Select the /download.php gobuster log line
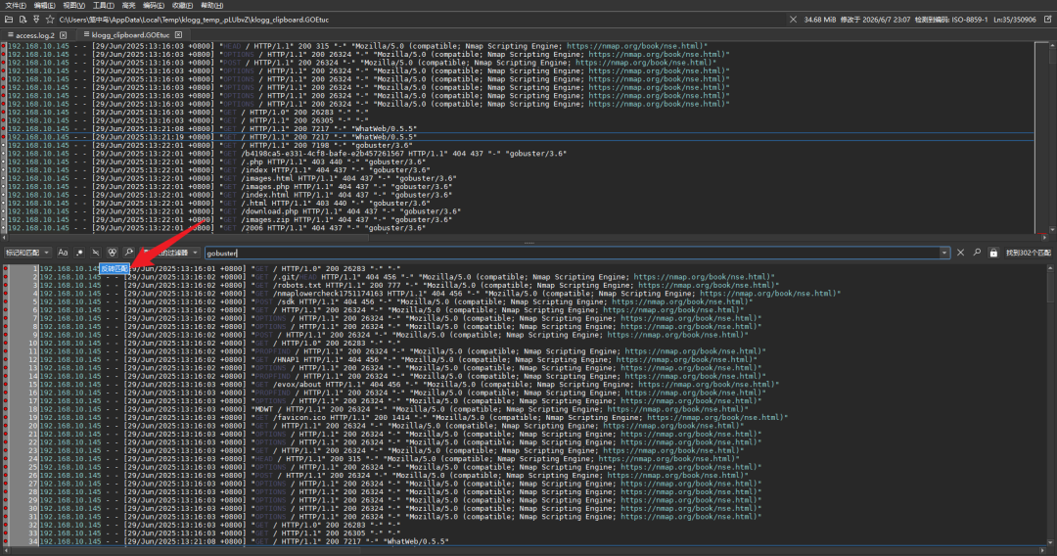 (x=521, y=211)
